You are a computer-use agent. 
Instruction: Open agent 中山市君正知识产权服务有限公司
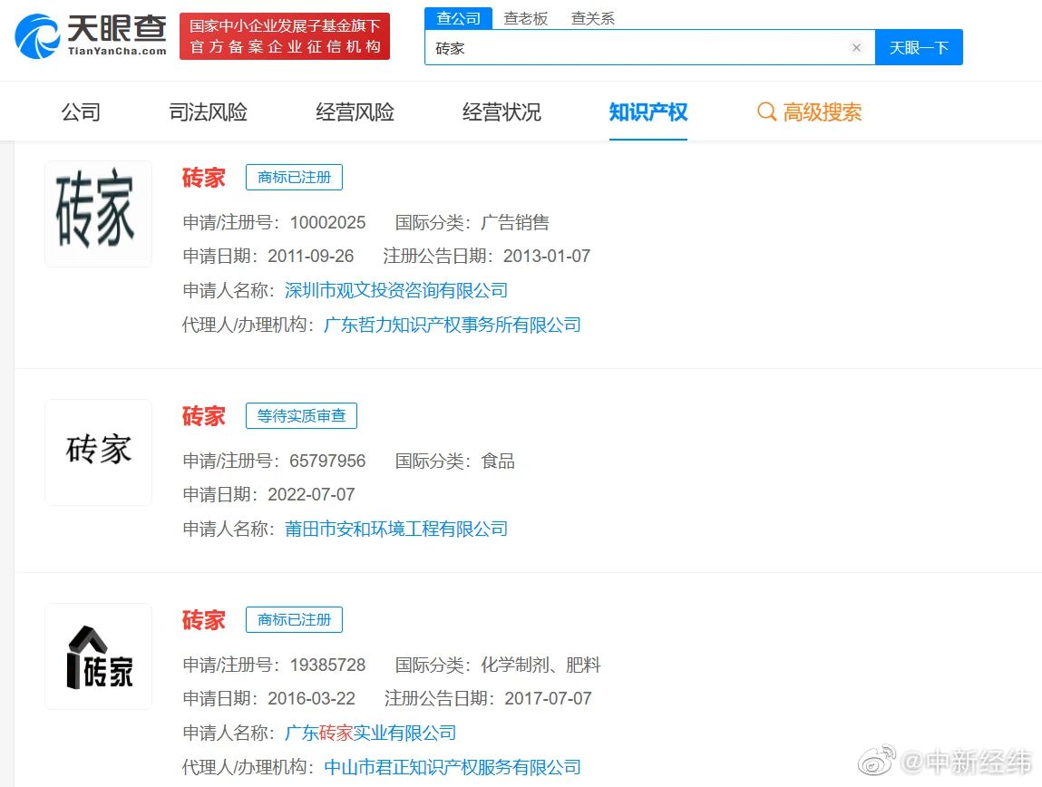pyautogui.click(x=453, y=767)
